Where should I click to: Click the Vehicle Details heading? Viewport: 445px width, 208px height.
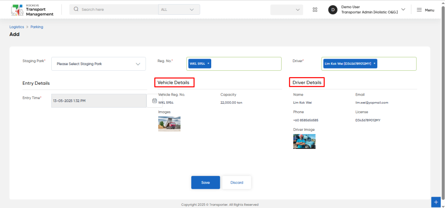pyautogui.click(x=173, y=83)
